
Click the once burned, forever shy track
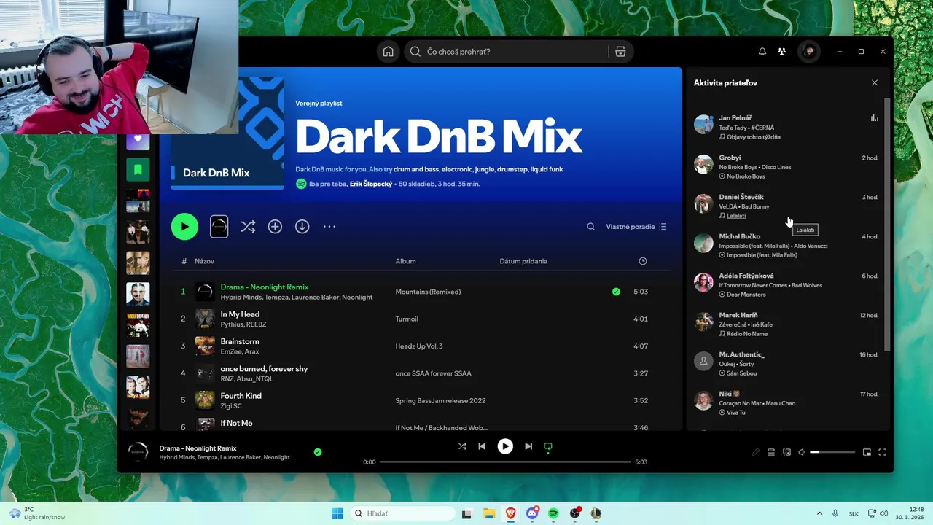[x=264, y=369]
